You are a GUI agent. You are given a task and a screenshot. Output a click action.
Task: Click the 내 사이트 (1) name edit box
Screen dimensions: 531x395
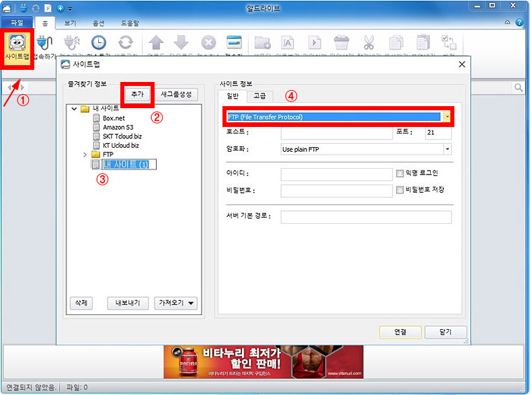point(129,165)
